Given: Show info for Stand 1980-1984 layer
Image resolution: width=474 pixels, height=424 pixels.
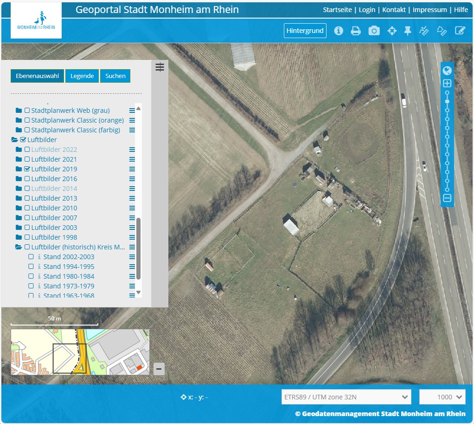Looking at the screenshot, I should 39,276.
